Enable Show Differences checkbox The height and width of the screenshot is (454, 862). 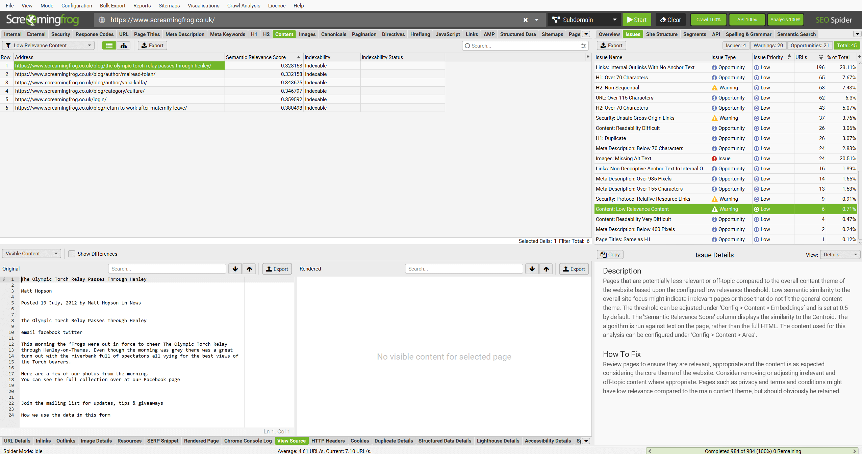[72, 254]
